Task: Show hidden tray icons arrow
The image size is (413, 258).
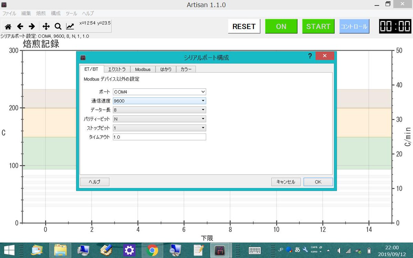Action: pos(328,250)
